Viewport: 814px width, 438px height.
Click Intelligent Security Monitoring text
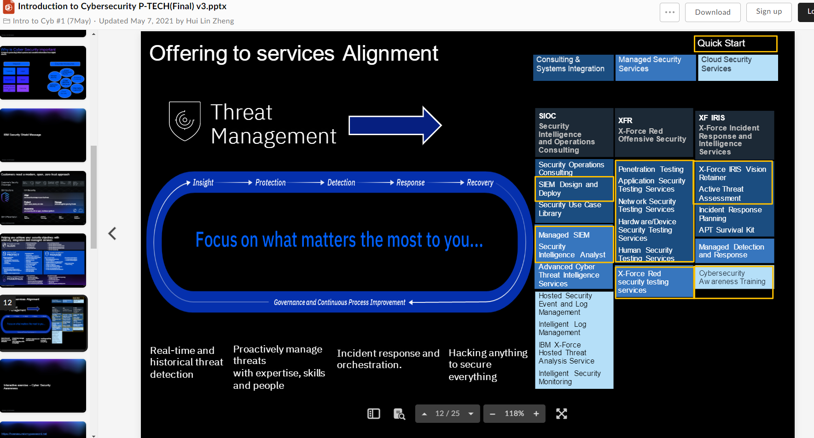(570, 377)
